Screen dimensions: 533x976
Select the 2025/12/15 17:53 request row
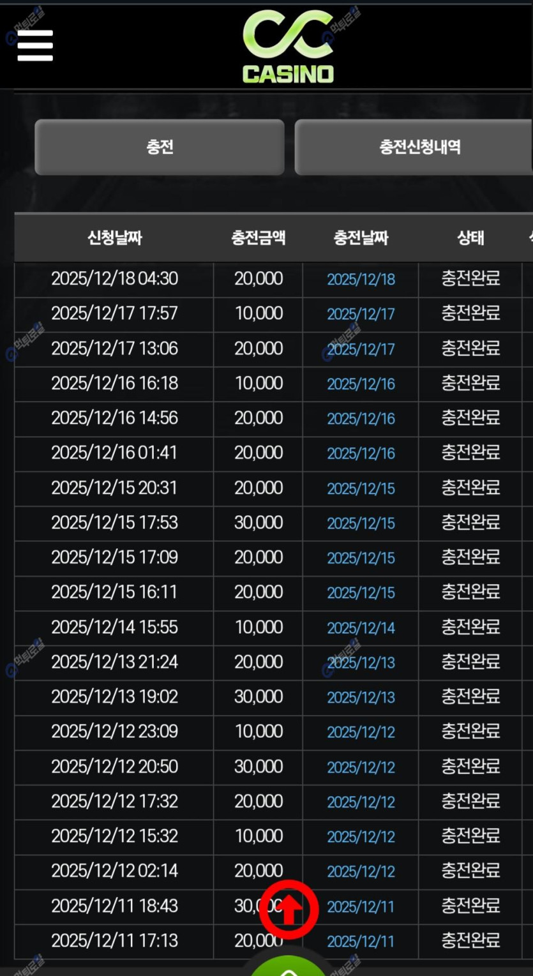tap(115, 523)
